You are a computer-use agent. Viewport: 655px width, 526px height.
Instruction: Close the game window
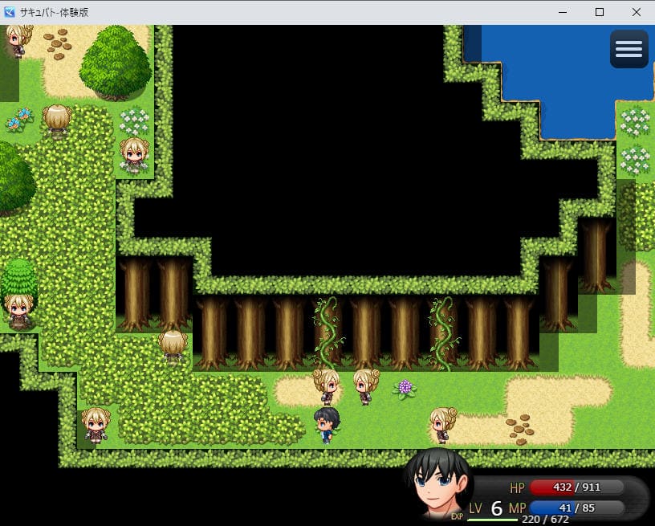[x=637, y=12]
